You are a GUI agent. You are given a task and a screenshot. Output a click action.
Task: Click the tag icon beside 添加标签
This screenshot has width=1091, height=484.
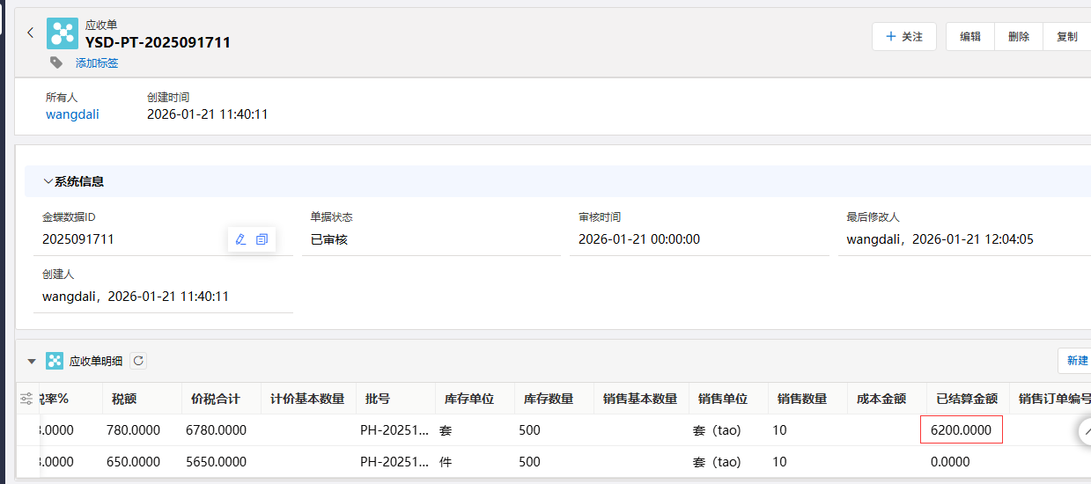56,62
